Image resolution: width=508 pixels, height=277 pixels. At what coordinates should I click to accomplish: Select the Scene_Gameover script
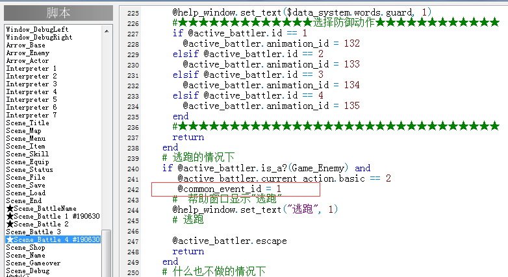[x=33, y=263]
